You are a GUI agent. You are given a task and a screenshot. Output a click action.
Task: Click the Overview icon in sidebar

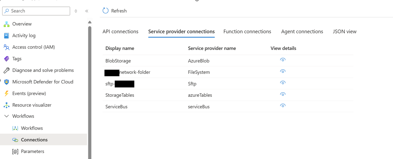7,24
